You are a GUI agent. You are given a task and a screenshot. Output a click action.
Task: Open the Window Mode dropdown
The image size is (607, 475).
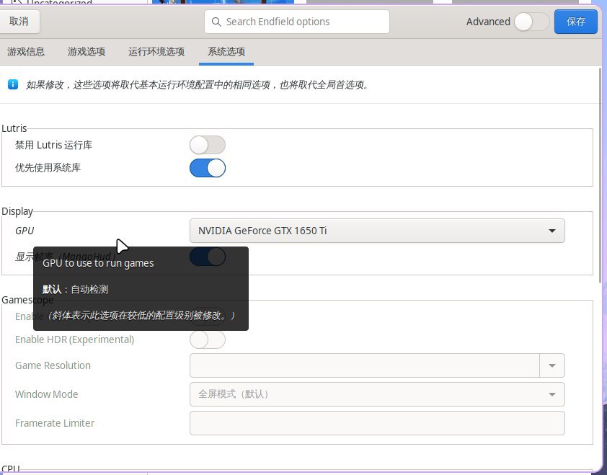tap(377, 394)
